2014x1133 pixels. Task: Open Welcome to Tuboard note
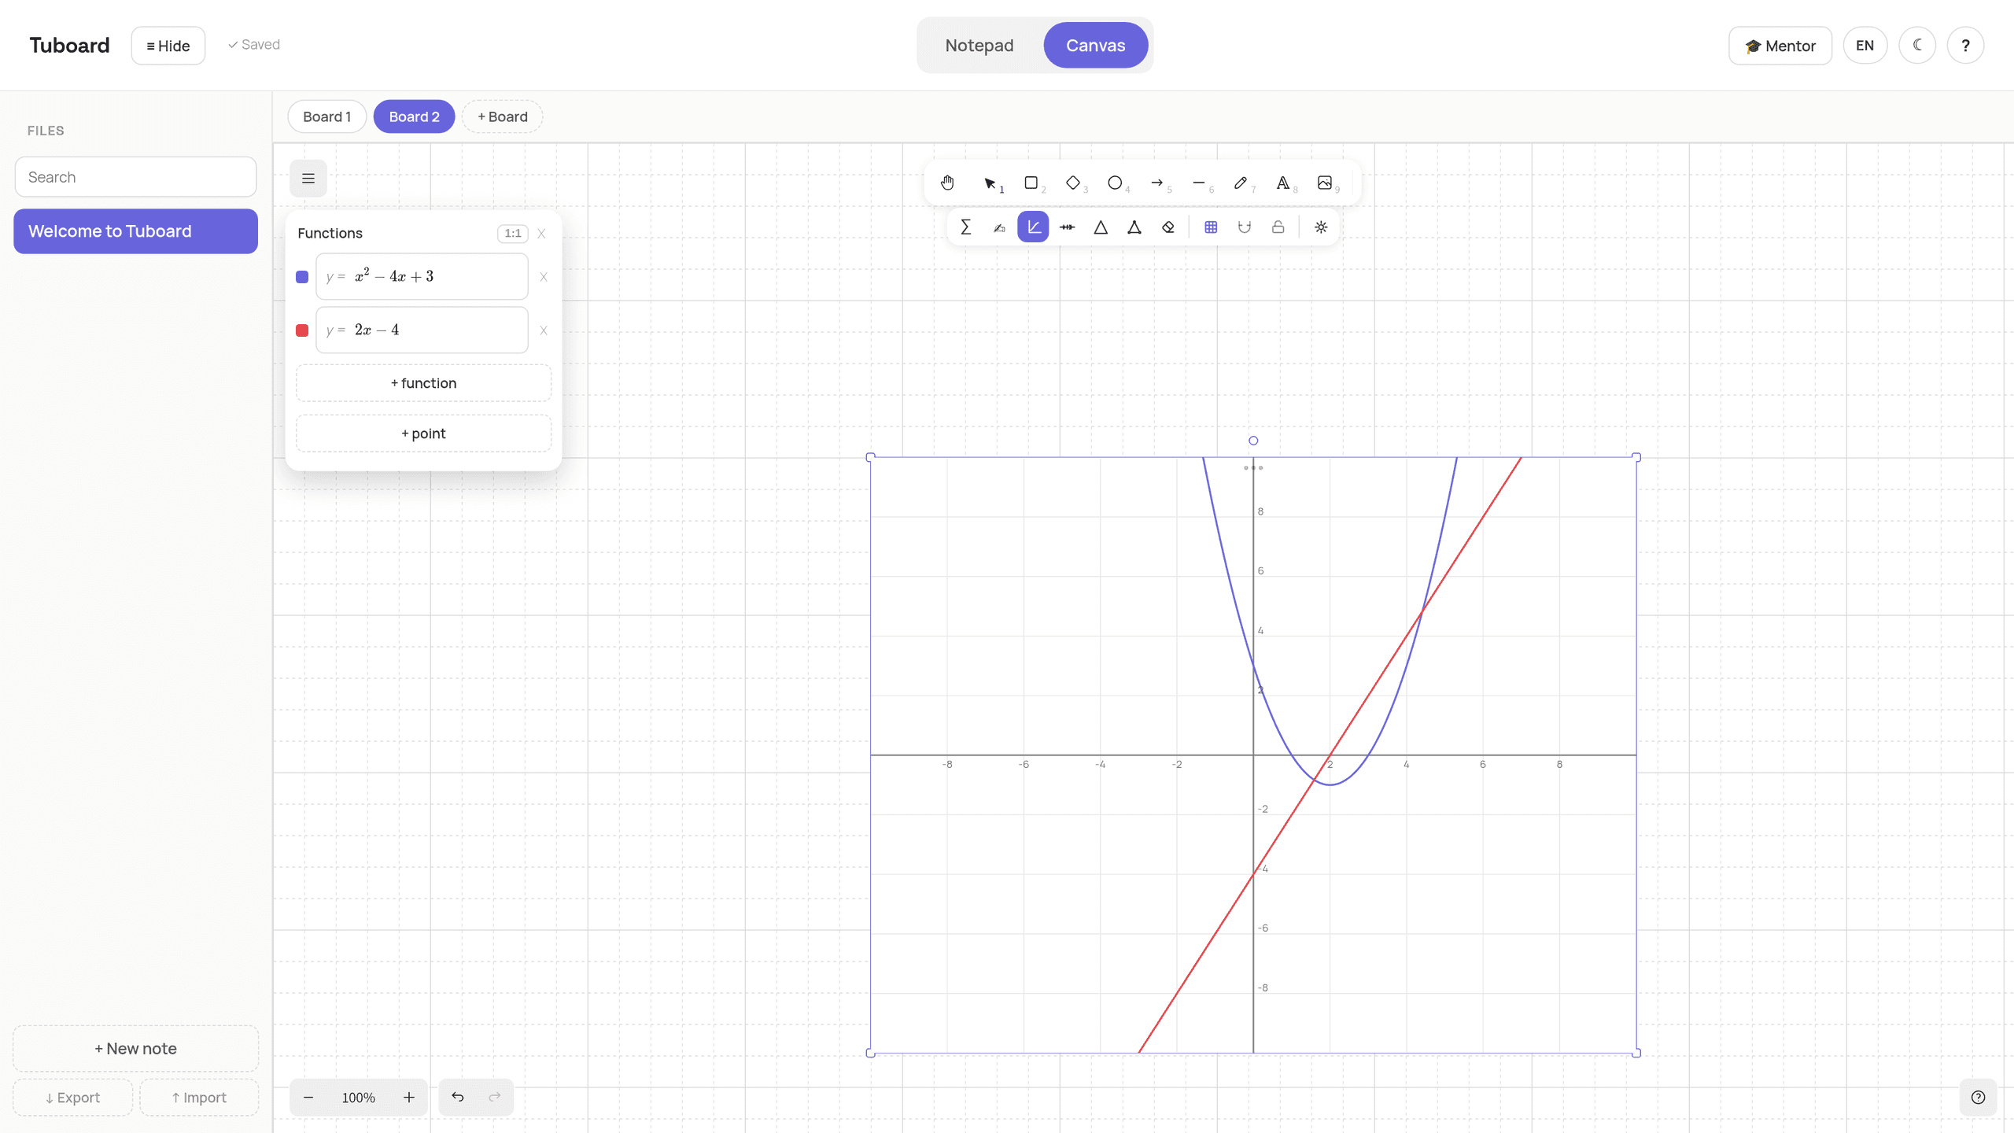tap(136, 231)
